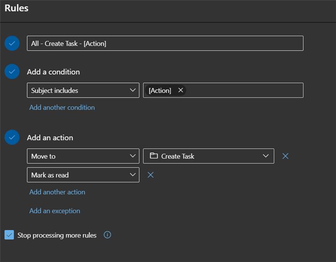Image resolution: width=336 pixels, height=262 pixels.
Task: Click the Stop processing more rules label
Action: pyautogui.click(x=57, y=235)
